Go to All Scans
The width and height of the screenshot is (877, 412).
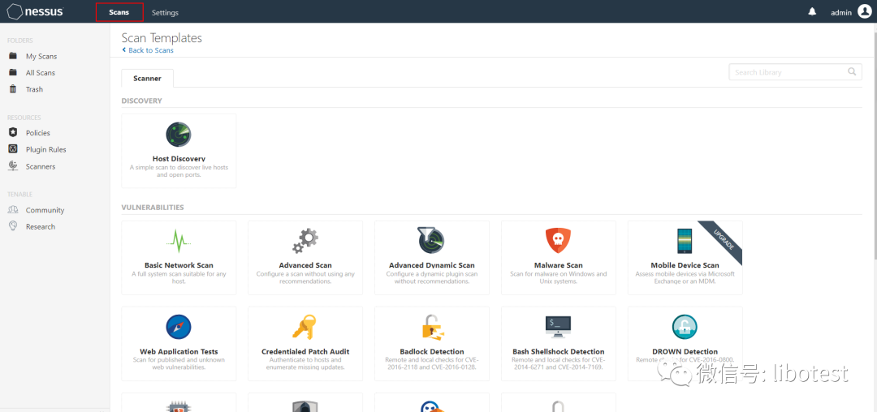tap(41, 72)
